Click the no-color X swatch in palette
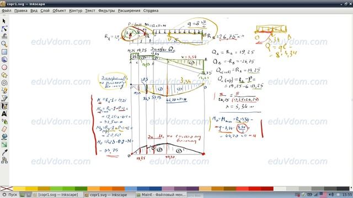The height and width of the screenshot is (198, 353). [x=7, y=189]
